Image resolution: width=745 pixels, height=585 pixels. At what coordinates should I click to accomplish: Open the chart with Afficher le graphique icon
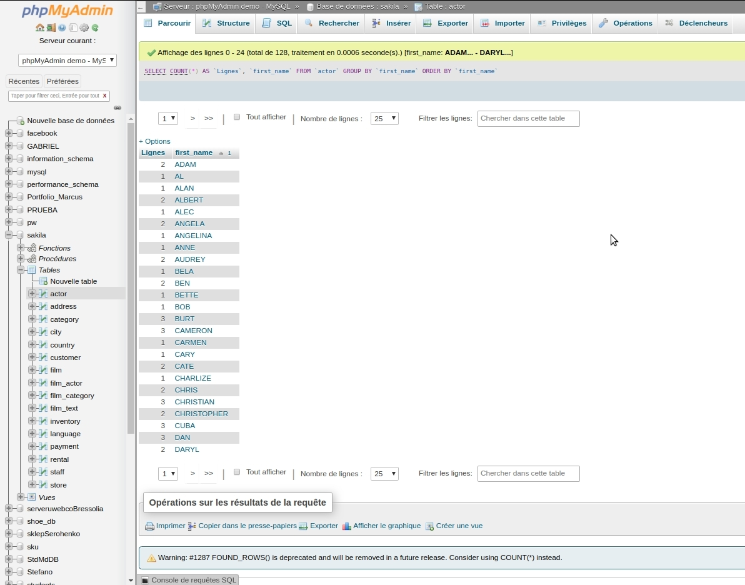[x=346, y=526]
